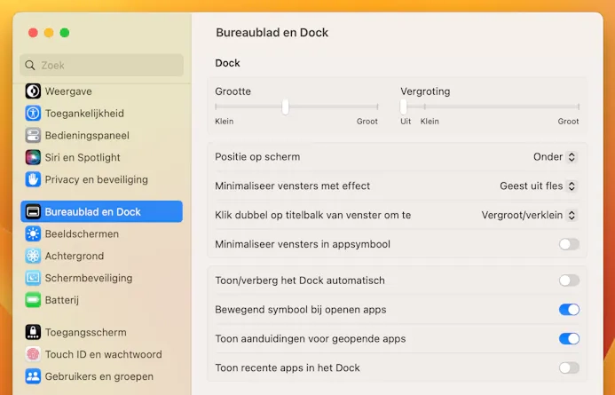Open the Vergroot/verklein titelbalk dropdown

(529, 215)
